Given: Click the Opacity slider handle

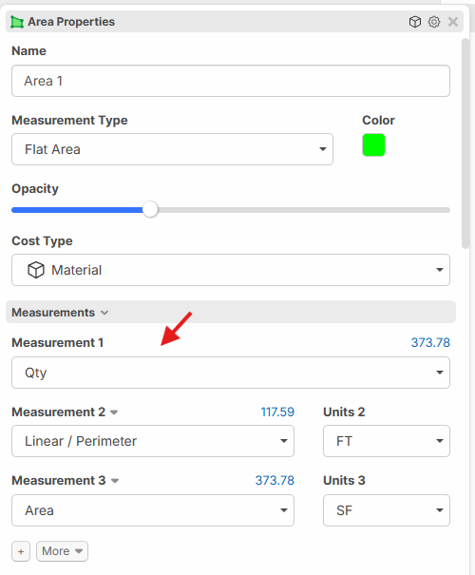Looking at the screenshot, I should tap(150, 210).
